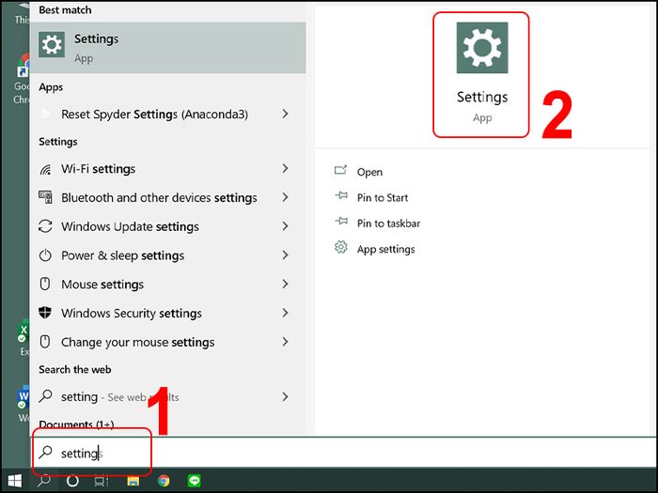This screenshot has height=493, width=658.
Task: Choose Pin to Start
Action: point(383,197)
